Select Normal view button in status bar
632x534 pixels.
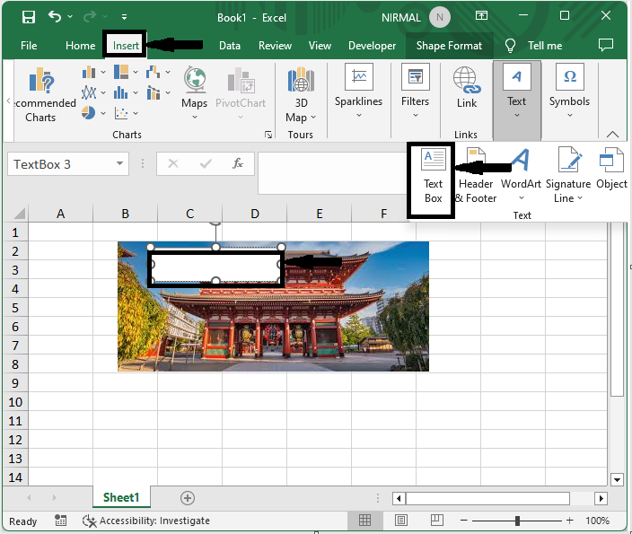click(365, 521)
